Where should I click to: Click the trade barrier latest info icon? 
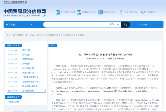coord(100,12)
